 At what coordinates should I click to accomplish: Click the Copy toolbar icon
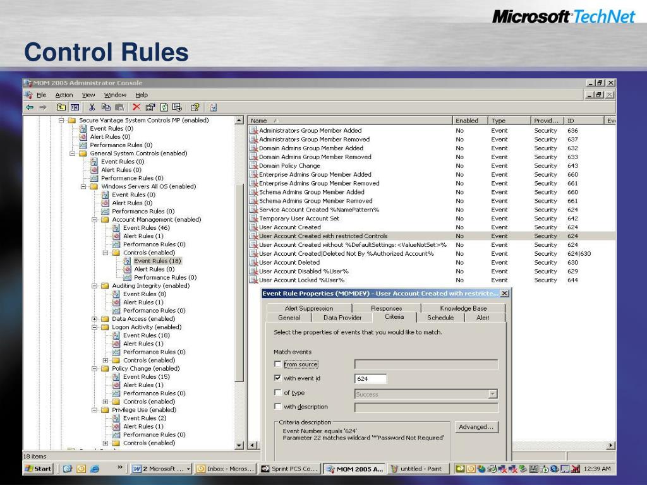point(106,107)
